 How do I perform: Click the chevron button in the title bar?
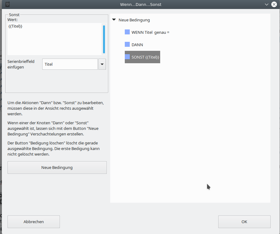266,4
